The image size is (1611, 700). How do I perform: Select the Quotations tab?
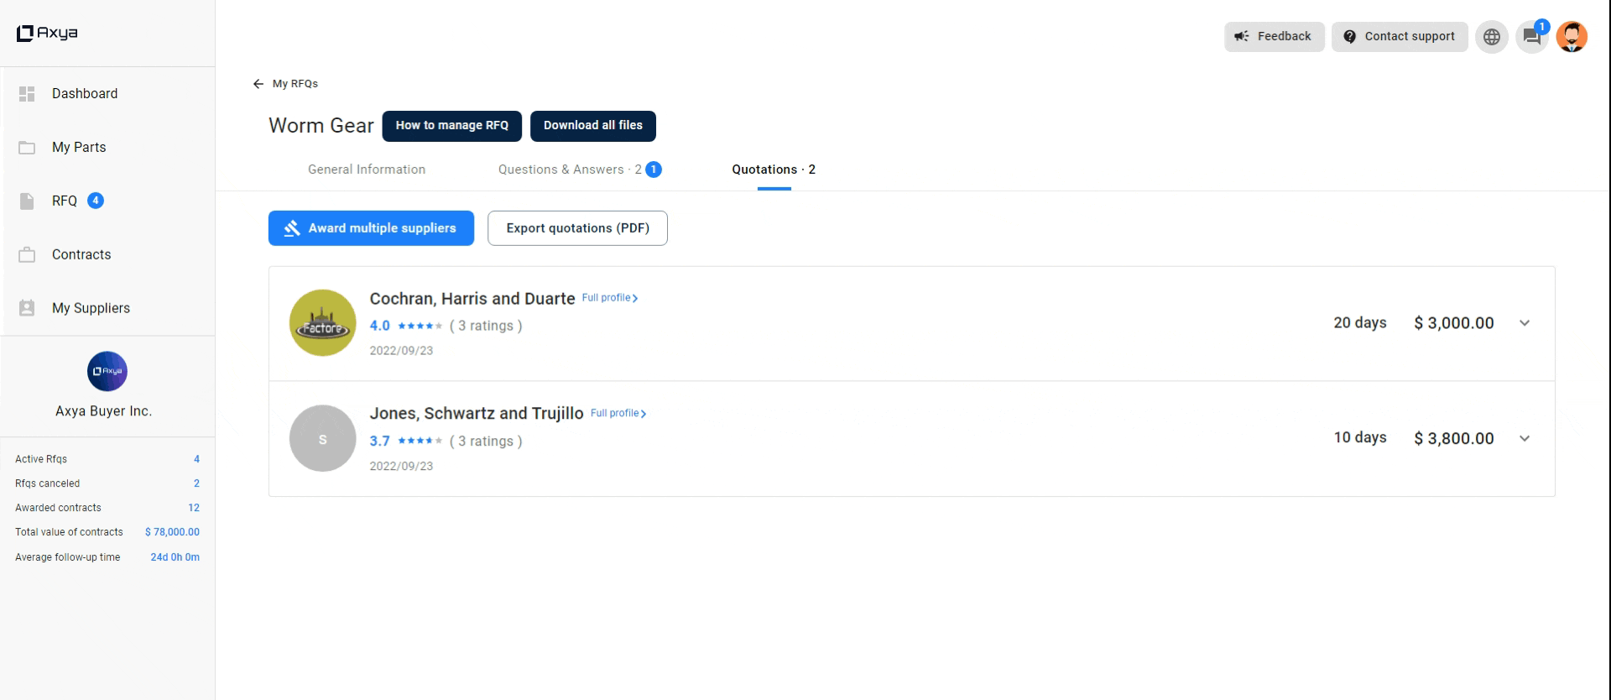click(774, 170)
